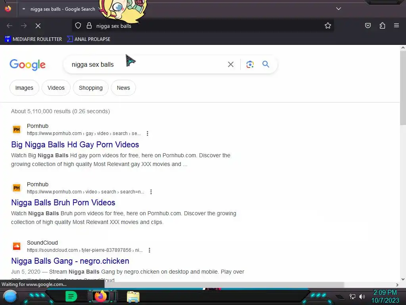Show site security lock information
The width and height of the screenshot is (406, 305).
(89, 26)
